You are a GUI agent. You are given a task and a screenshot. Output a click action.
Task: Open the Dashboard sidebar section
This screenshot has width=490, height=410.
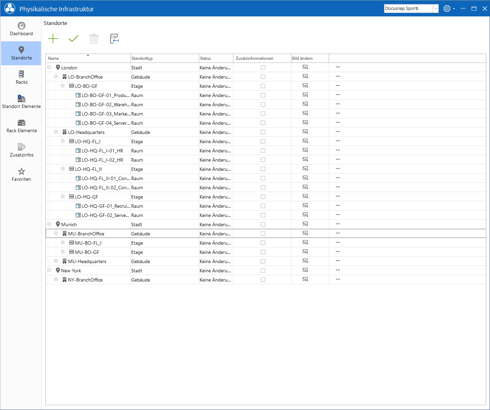(x=21, y=29)
